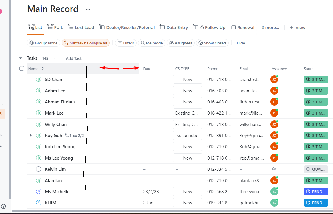Click description icon next to Adam Lee
The height and width of the screenshot is (214, 333).
[x=69, y=91]
